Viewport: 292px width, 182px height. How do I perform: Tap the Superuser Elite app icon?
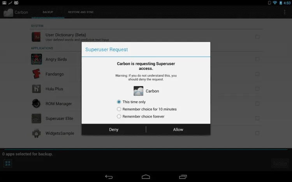[36, 118]
